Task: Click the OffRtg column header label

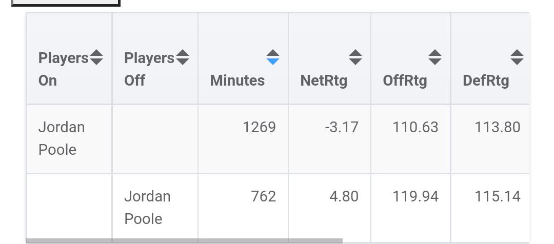Action: tap(405, 81)
